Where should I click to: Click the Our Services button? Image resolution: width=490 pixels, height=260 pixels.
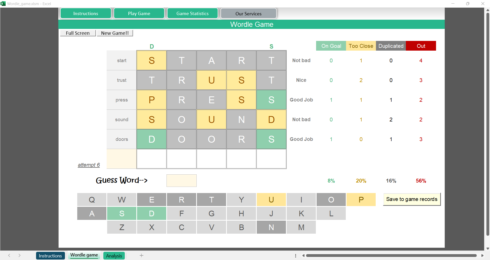pyautogui.click(x=248, y=14)
